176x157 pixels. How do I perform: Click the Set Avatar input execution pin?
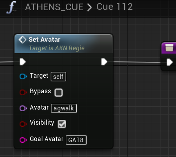(x=22, y=62)
